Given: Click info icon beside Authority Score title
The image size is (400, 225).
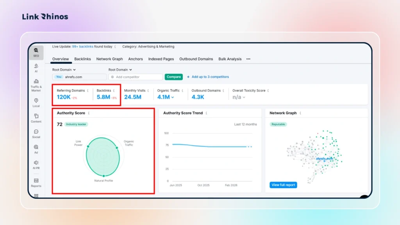Looking at the screenshot, I should pyautogui.click(x=89, y=113).
